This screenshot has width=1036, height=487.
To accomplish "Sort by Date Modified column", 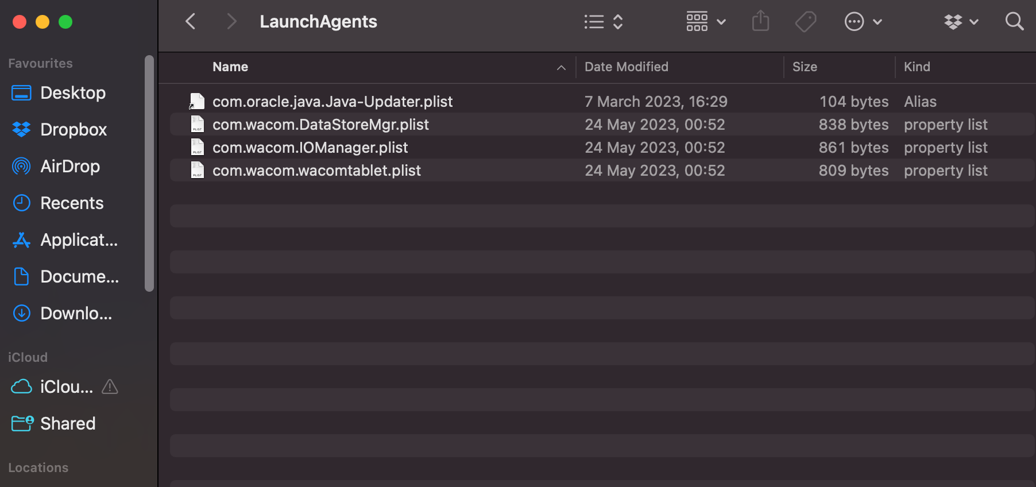I will pyautogui.click(x=626, y=67).
